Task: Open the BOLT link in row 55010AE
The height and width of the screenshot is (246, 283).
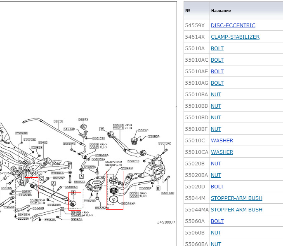Action: (217, 72)
